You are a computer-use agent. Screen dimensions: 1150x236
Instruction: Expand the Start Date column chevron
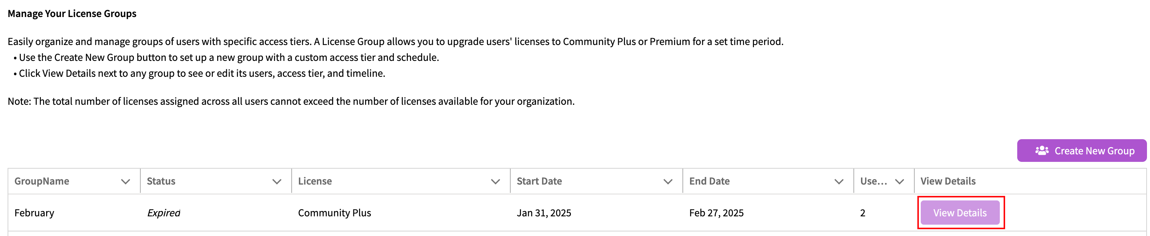click(668, 182)
